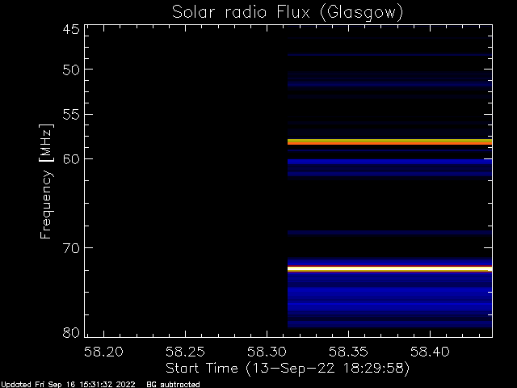The height and width of the screenshot is (388, 517).
Task: Click the '45' frequency tick label
Action: point(71,29)
